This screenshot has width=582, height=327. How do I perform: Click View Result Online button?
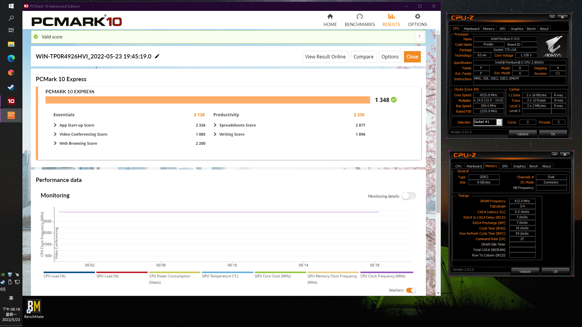325,57
